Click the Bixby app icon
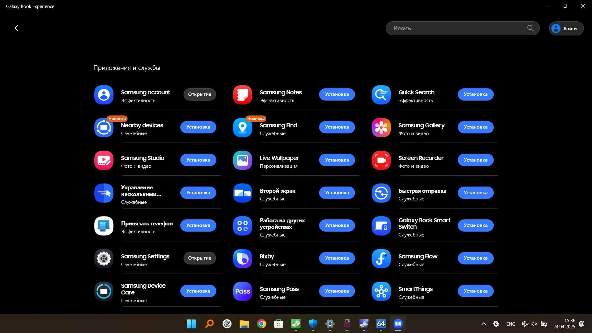592x333 pixels. (242, 258)
